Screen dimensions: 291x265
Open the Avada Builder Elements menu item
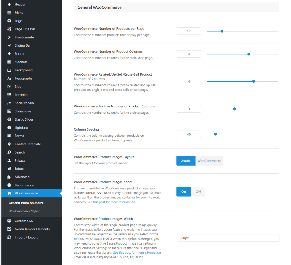[32, 229]
